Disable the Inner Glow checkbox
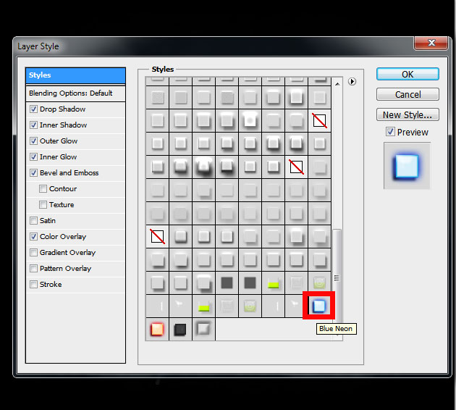This screenshot has height=410, width=456. pos(34,157)
